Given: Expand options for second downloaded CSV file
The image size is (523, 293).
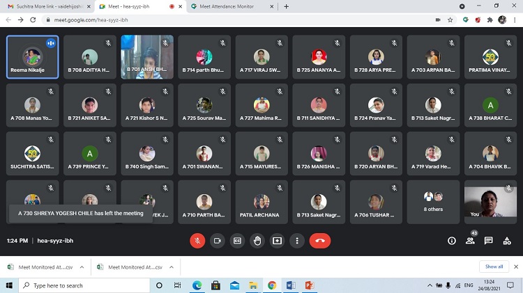Looking at the screenshot, I should [172, 267].
